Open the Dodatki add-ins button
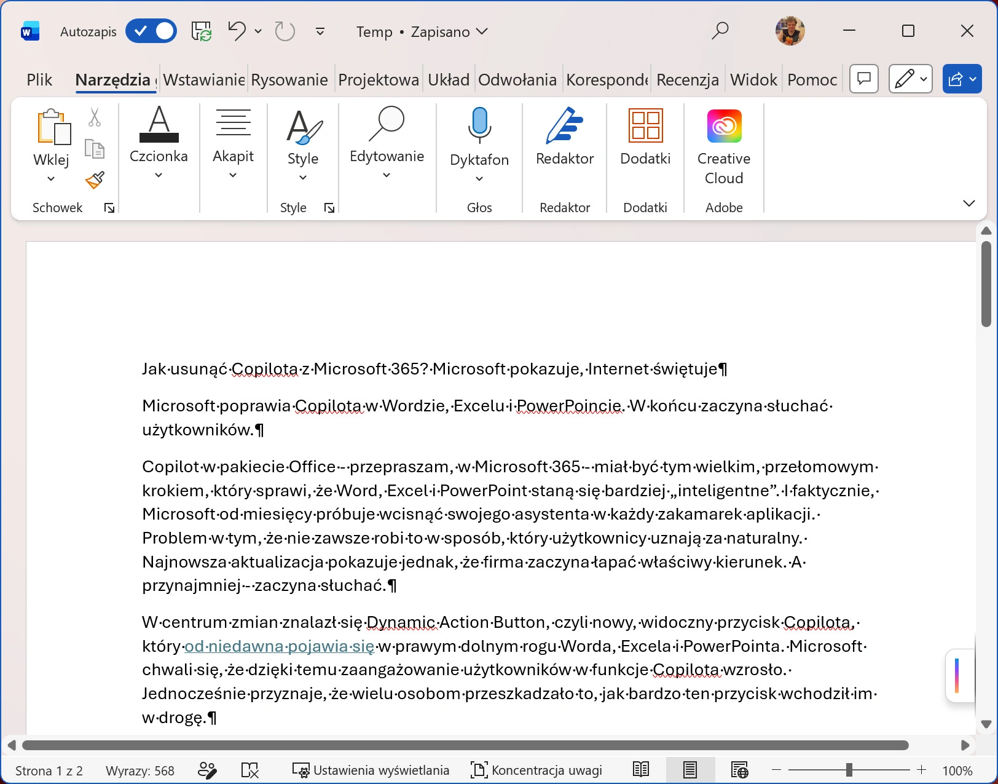 click(645, 137)
